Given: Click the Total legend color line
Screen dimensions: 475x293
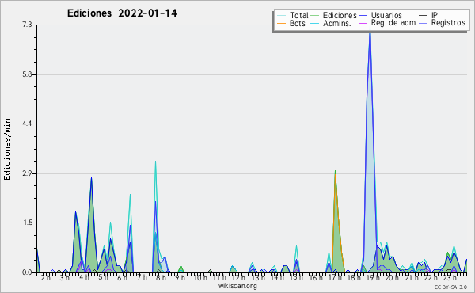Looking at the screenshot, I should 281,16.
